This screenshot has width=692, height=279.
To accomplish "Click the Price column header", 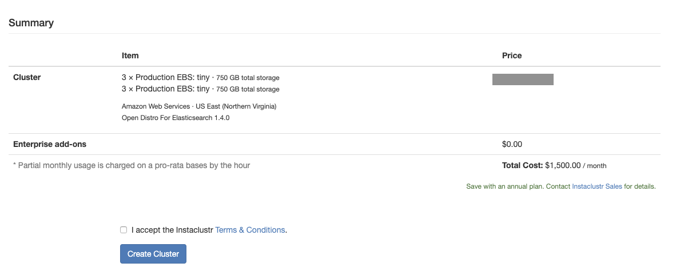I will coord(512,55).
